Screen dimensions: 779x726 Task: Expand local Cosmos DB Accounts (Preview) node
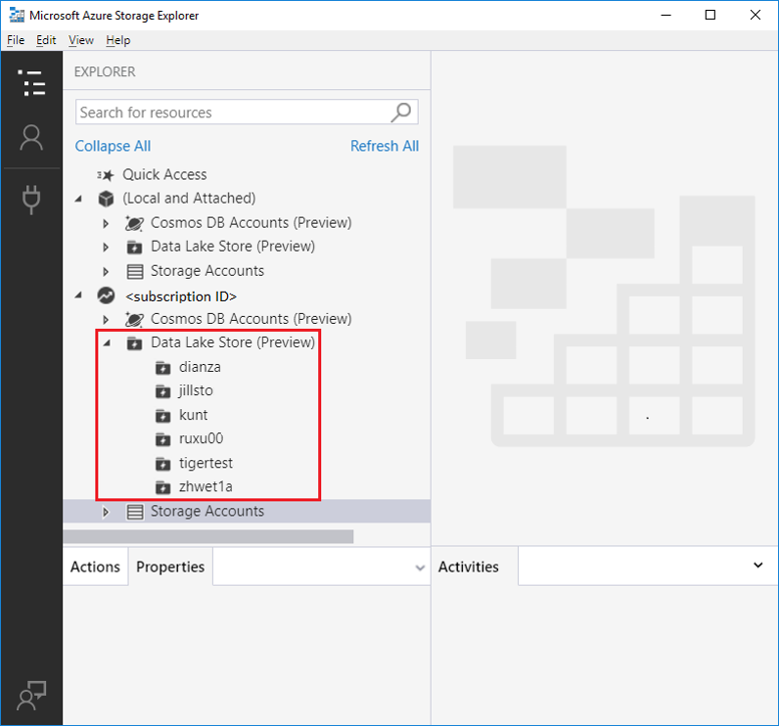point(106,223)
